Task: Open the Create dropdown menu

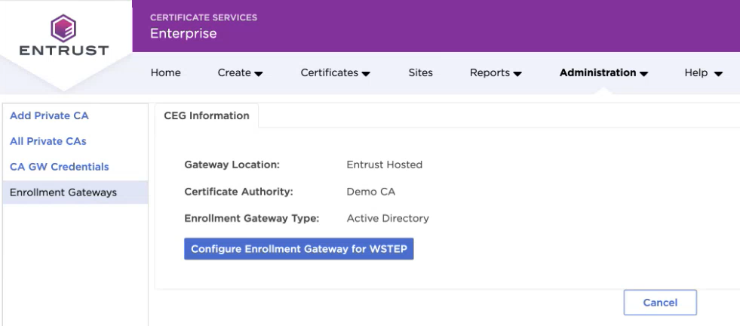Action: coord(240,73)
